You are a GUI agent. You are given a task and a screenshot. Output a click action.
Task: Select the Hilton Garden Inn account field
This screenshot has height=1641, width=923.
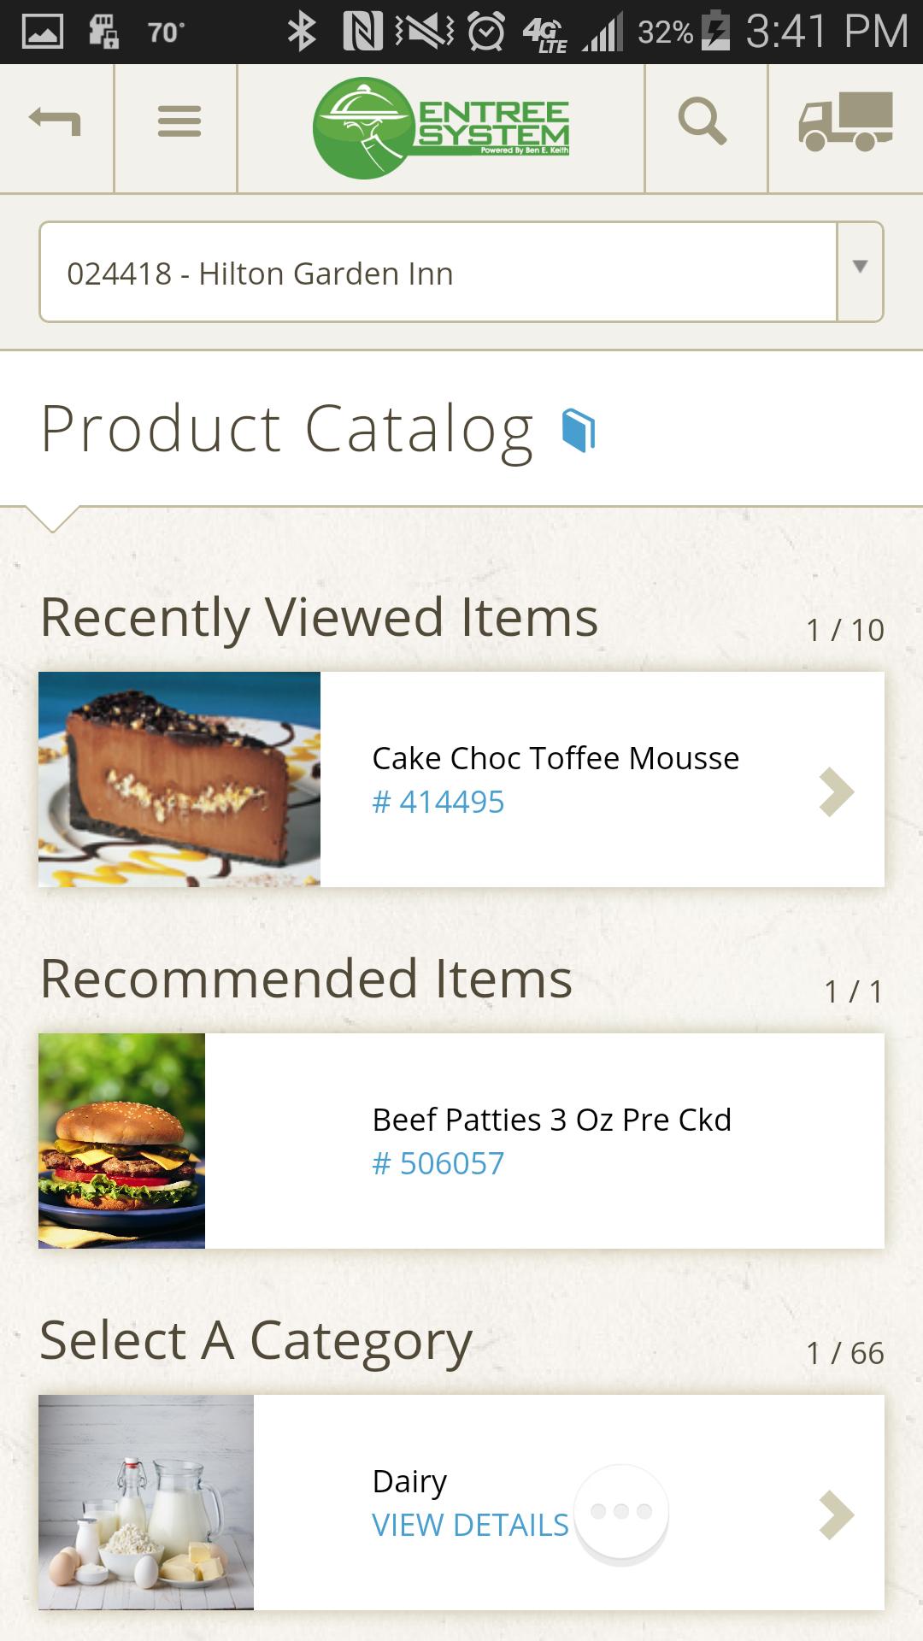436,272
